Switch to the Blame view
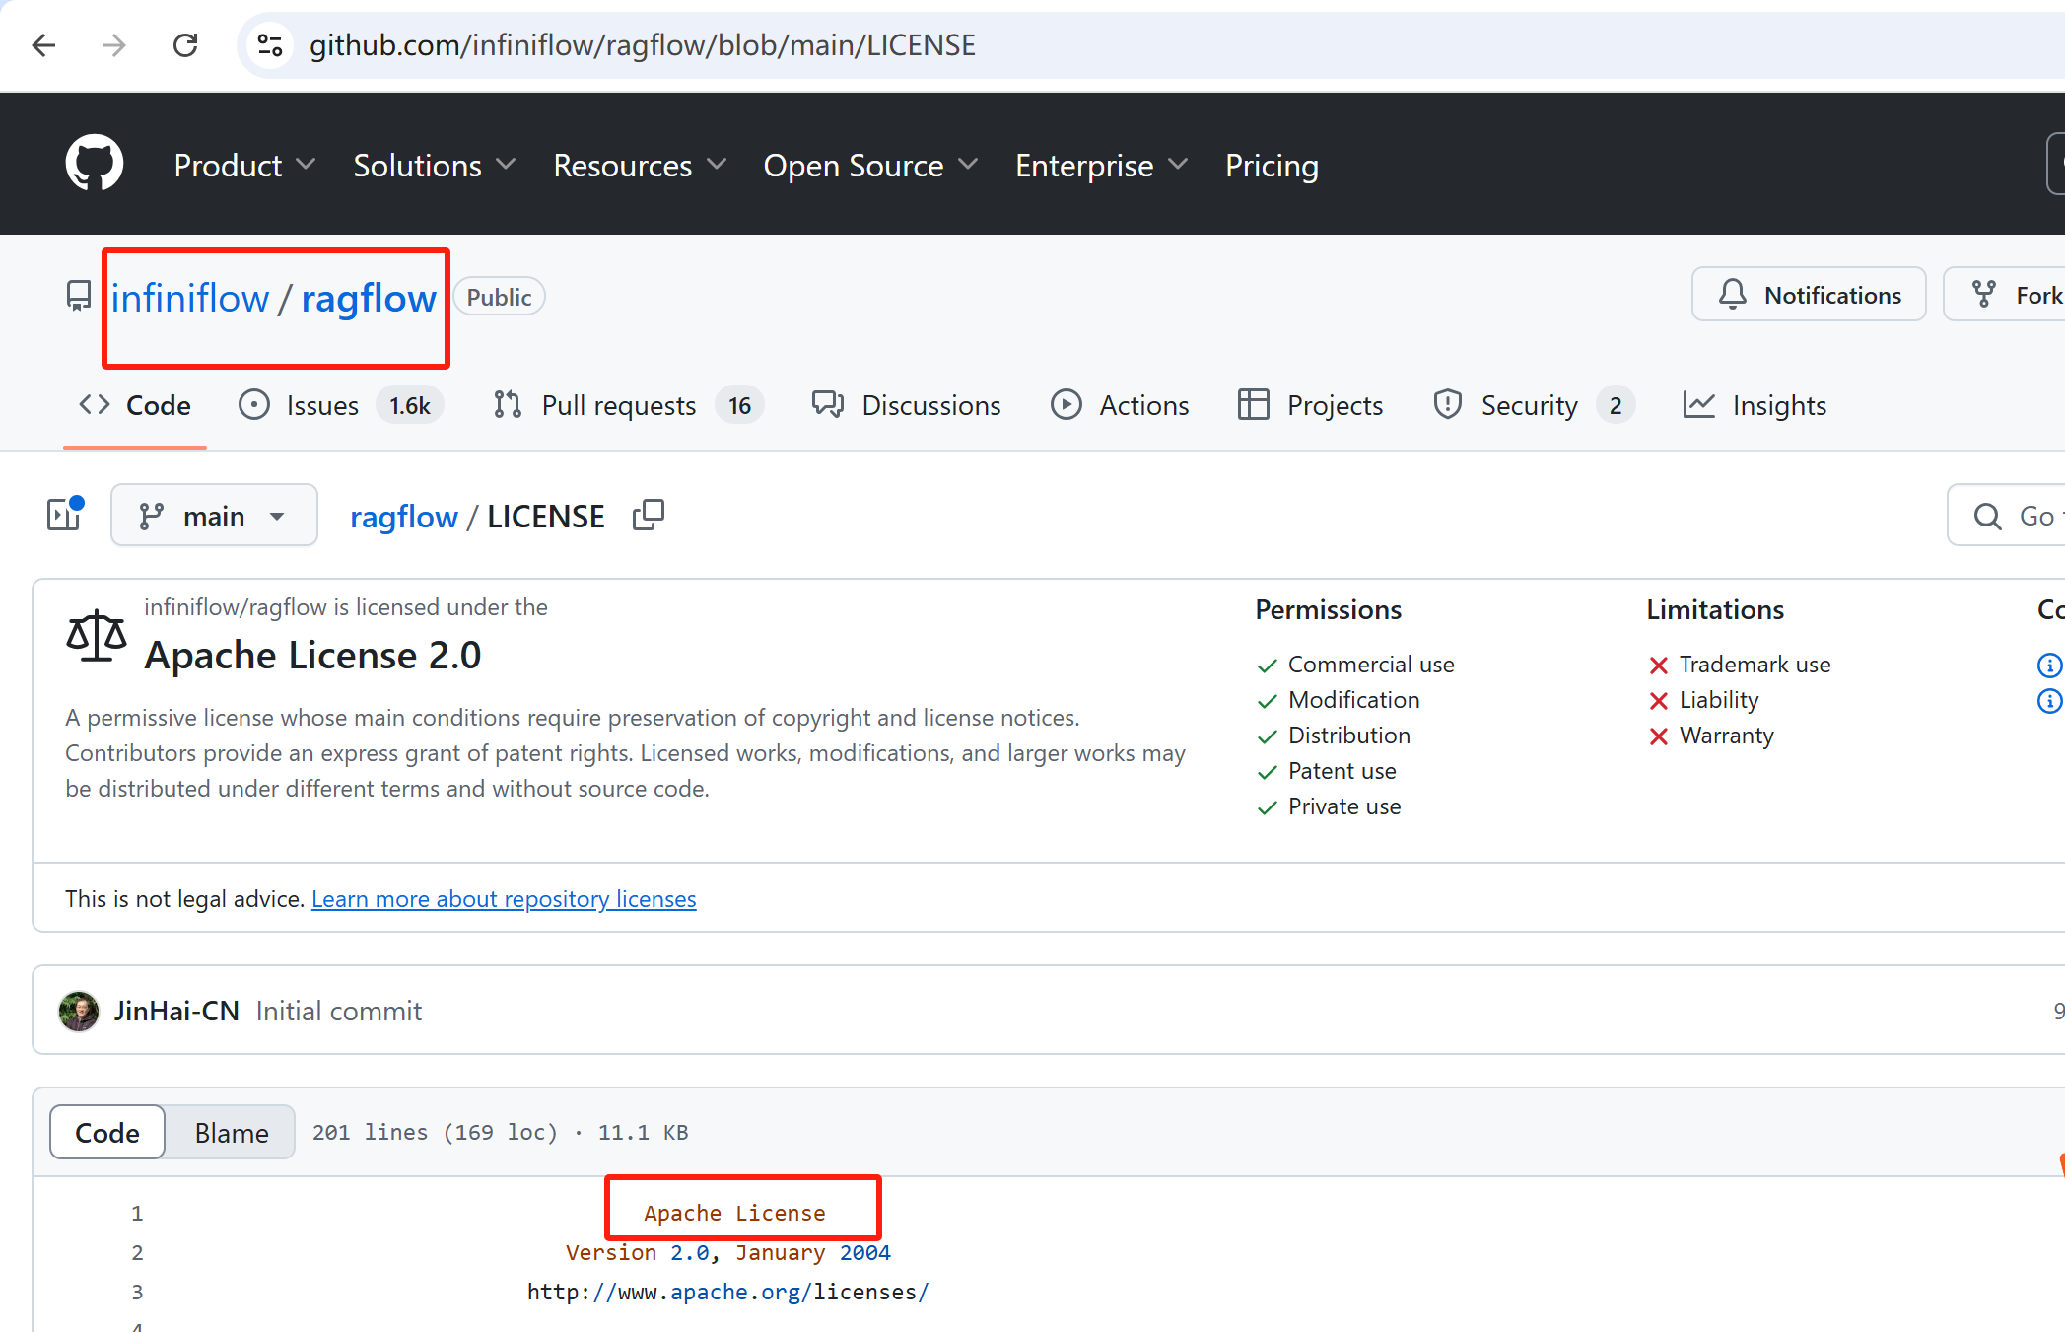 click(x=231, y=1133)
